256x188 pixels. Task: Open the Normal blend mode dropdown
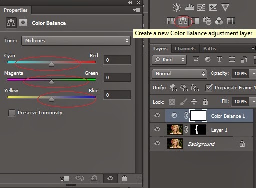(x=179, y=74)
